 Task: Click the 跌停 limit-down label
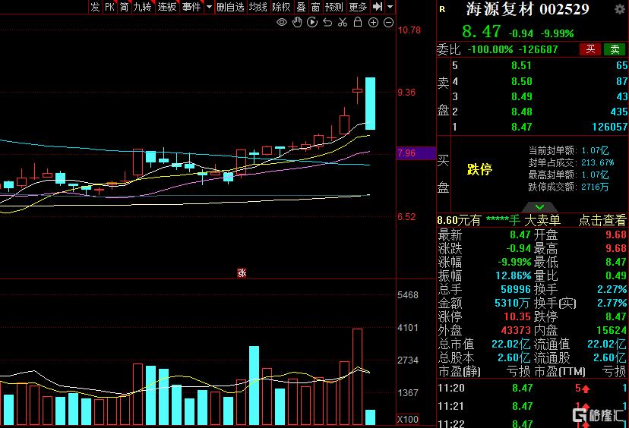point(479,169)
